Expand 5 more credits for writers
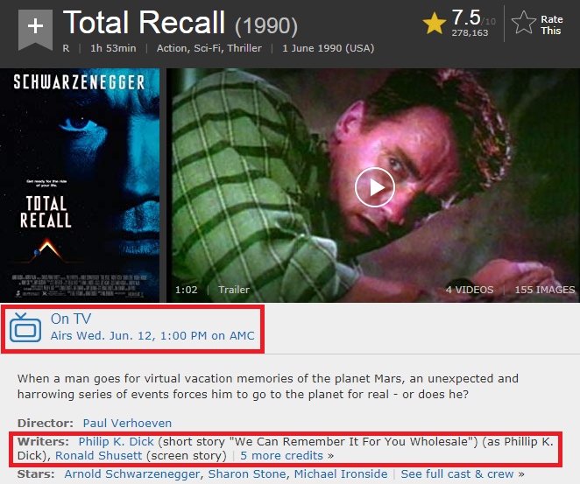This screenshot has height=484, width=580. point(286,455)
